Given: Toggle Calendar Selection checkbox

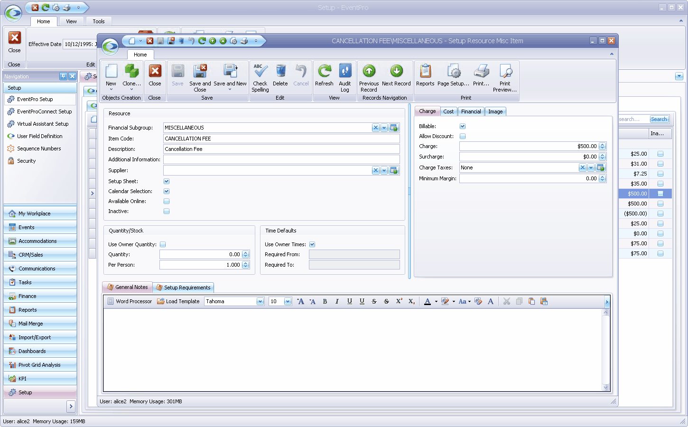Looking at the screenshot, I should coord(167,191).
